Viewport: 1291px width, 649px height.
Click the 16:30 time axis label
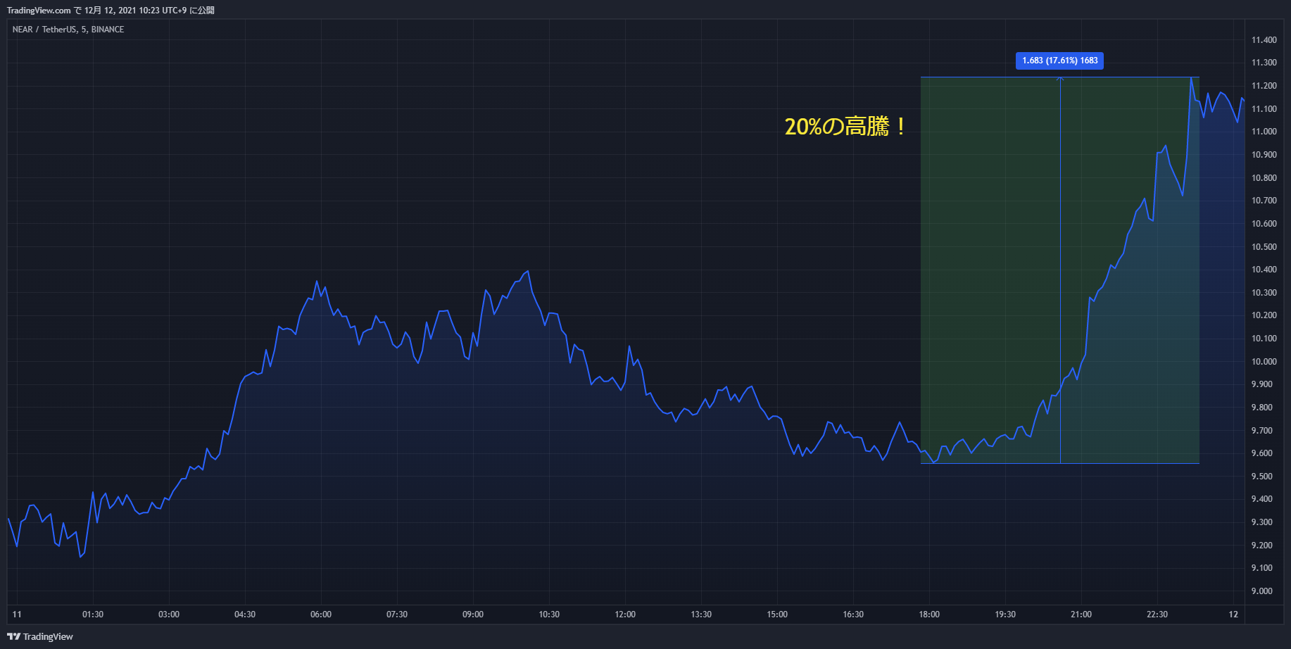click(853, 615)
